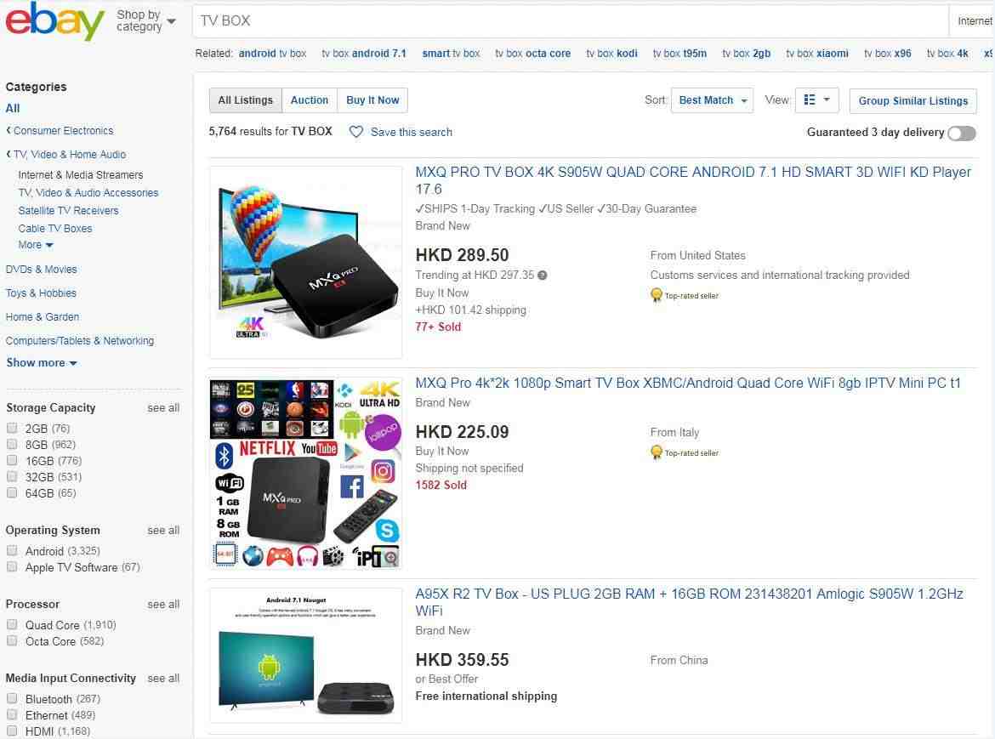This screenshot has height=739, width=995.
Task: Switch to the Auction tab
Action: click(x=309, y=100)
